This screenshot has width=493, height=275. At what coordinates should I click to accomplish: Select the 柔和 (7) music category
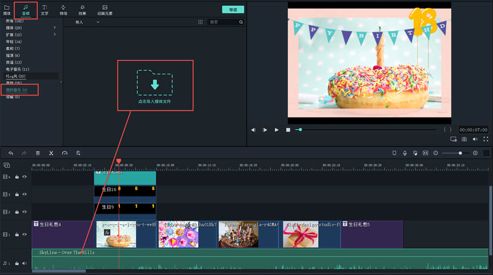point(13,49)
